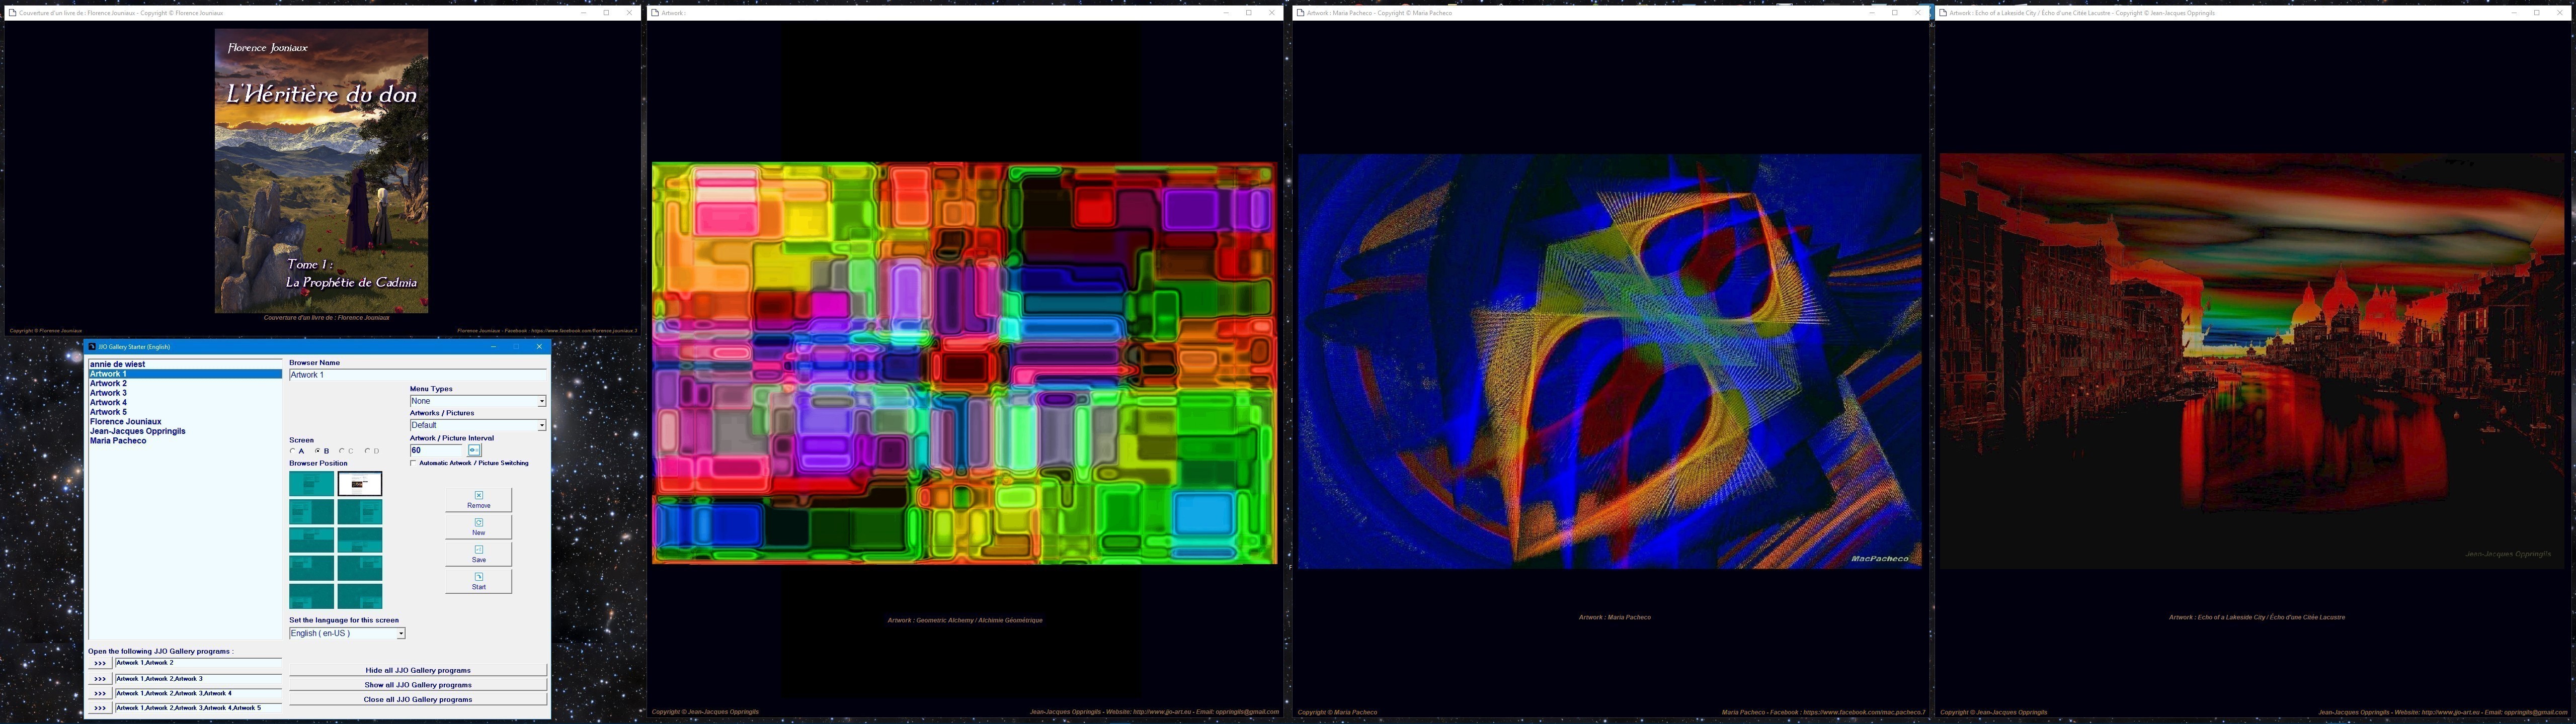Expand the Artworks / Pictures dropdown

541,425
